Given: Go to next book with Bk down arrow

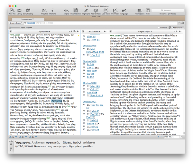Looking at the screenshot, I should click(x=36, y=137).
